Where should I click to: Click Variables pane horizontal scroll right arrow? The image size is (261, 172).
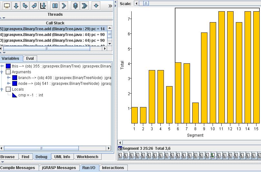click(109, 148)
